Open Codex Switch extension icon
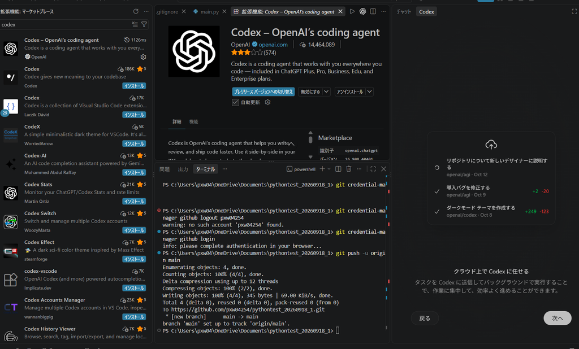Screen dimensions: 579x349 click(11, 222)
